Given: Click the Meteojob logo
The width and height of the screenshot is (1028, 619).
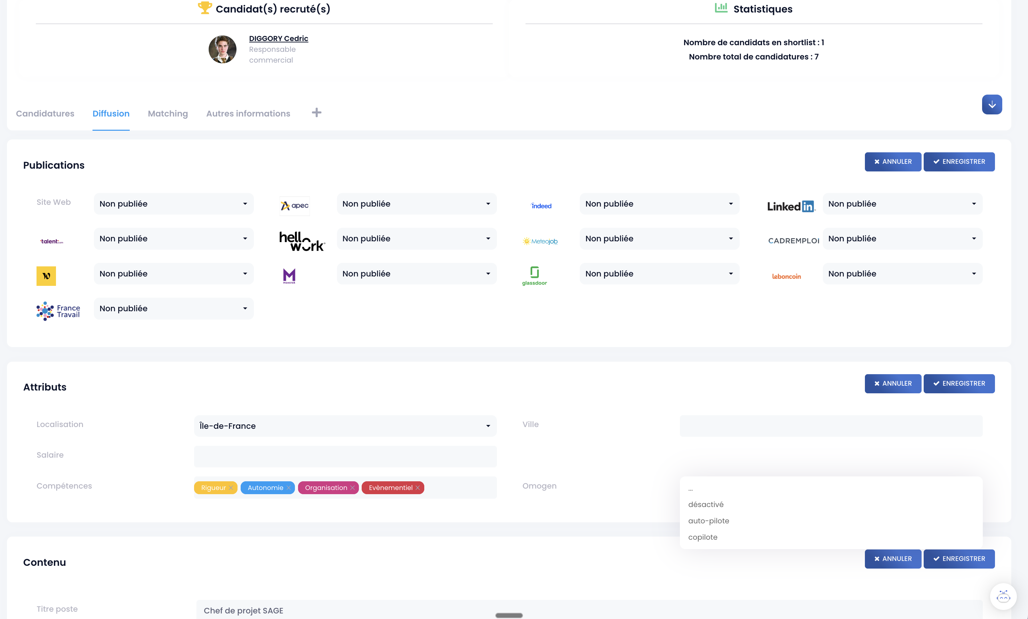Looking at the screenshot, I should click(x=540, y=241).
